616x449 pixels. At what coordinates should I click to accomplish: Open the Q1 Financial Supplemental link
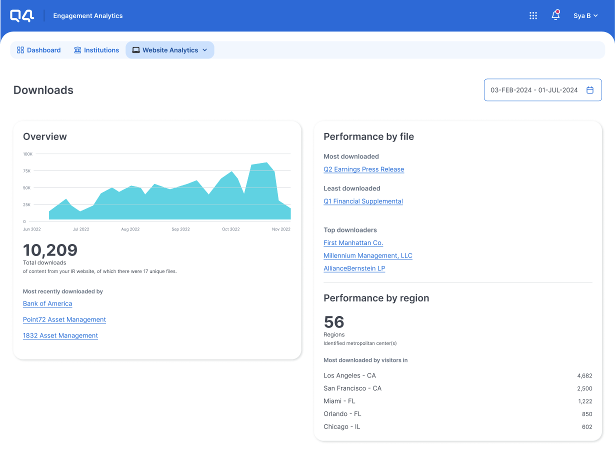(x=363, y=201)
